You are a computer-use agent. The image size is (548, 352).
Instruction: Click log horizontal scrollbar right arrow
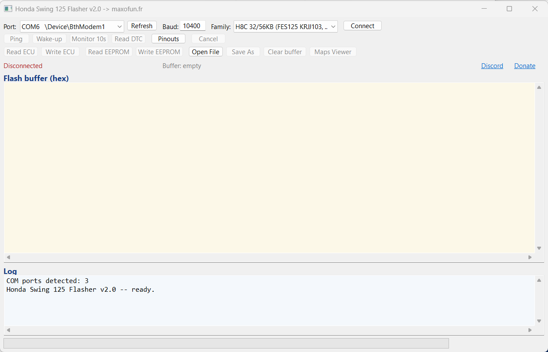click(x=530, y=330)
